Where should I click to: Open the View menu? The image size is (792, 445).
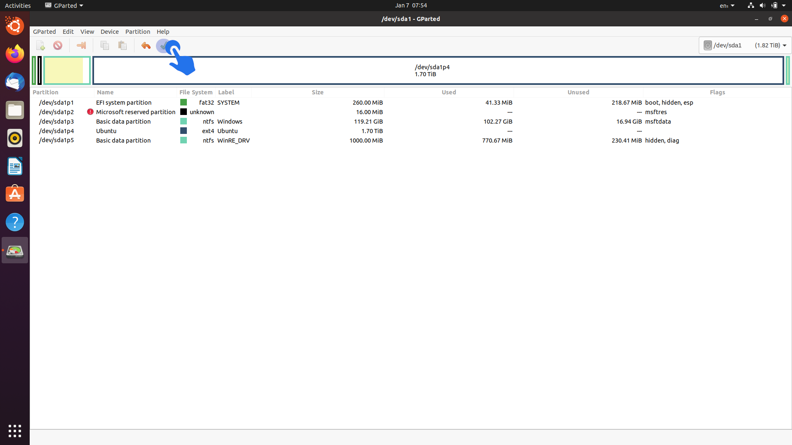[87, 32]
